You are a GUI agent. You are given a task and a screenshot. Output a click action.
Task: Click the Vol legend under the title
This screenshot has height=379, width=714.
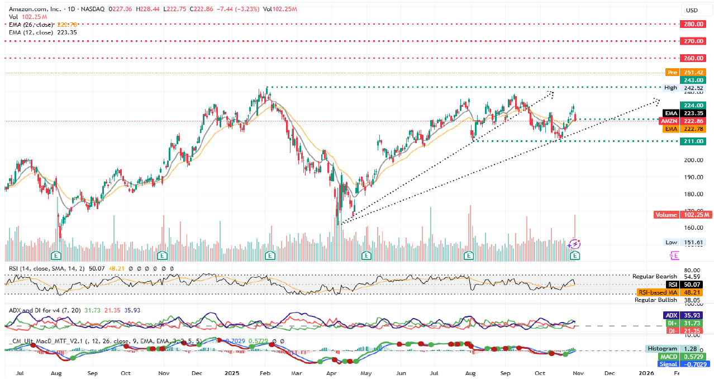point(13,17)
